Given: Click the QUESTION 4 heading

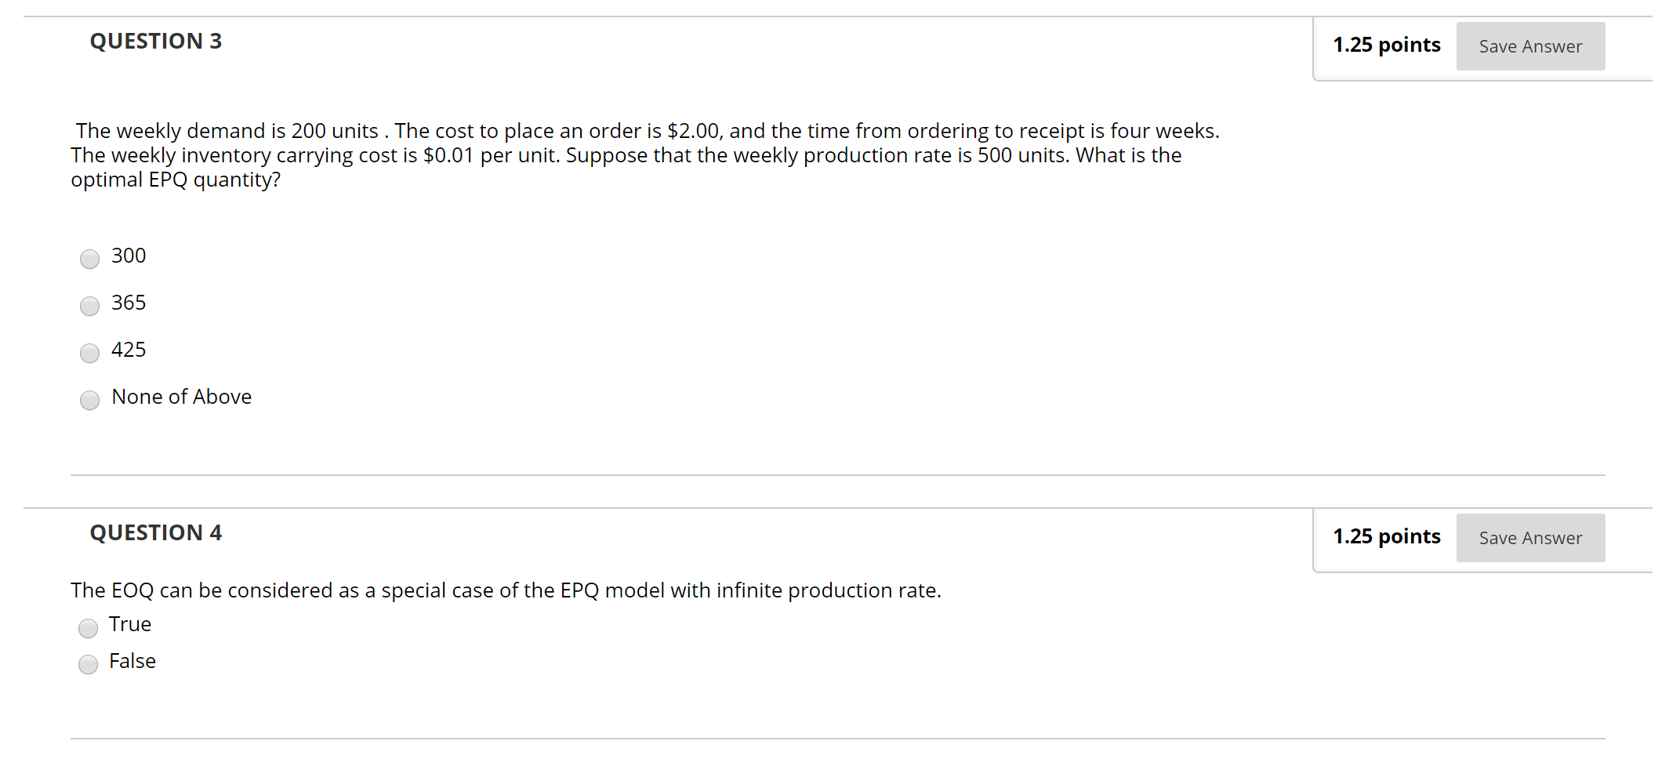Looking at the screenshot, I should 155,532.
